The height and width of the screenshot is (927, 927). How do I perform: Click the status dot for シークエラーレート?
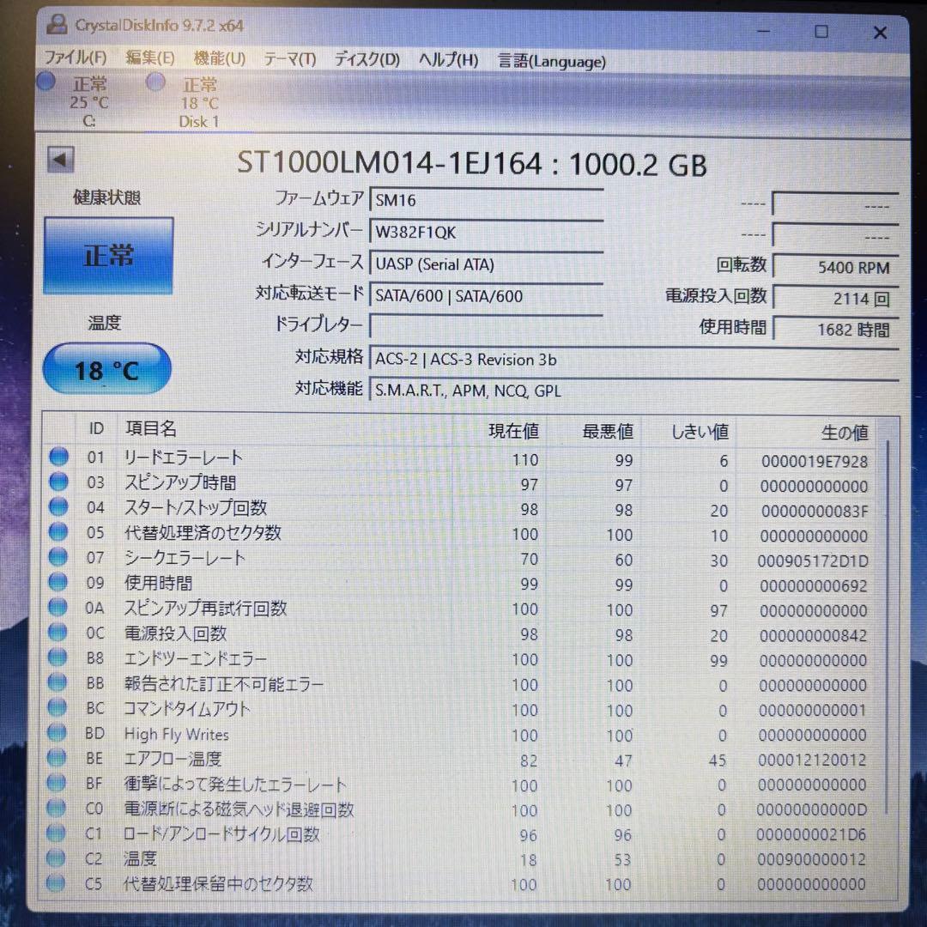coord(58,556)
